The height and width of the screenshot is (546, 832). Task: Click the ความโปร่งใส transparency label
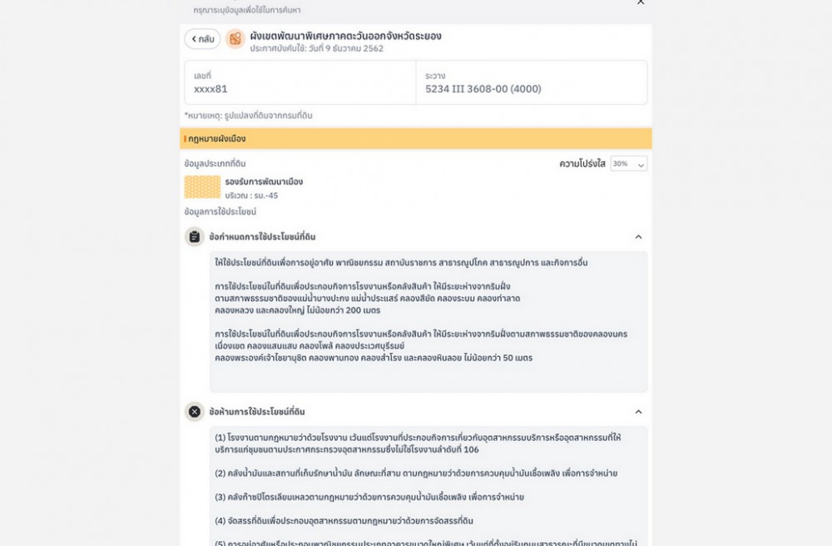pyautogui.click(x=582, y=165)
